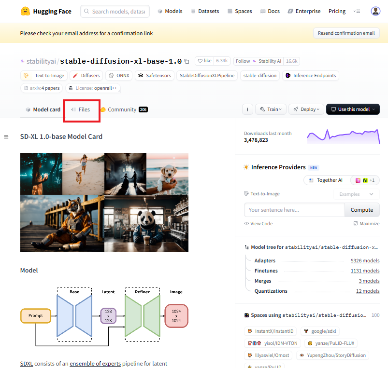Open the Spaces navigation link
Screen dimensions: 388x368
point(240,12)
